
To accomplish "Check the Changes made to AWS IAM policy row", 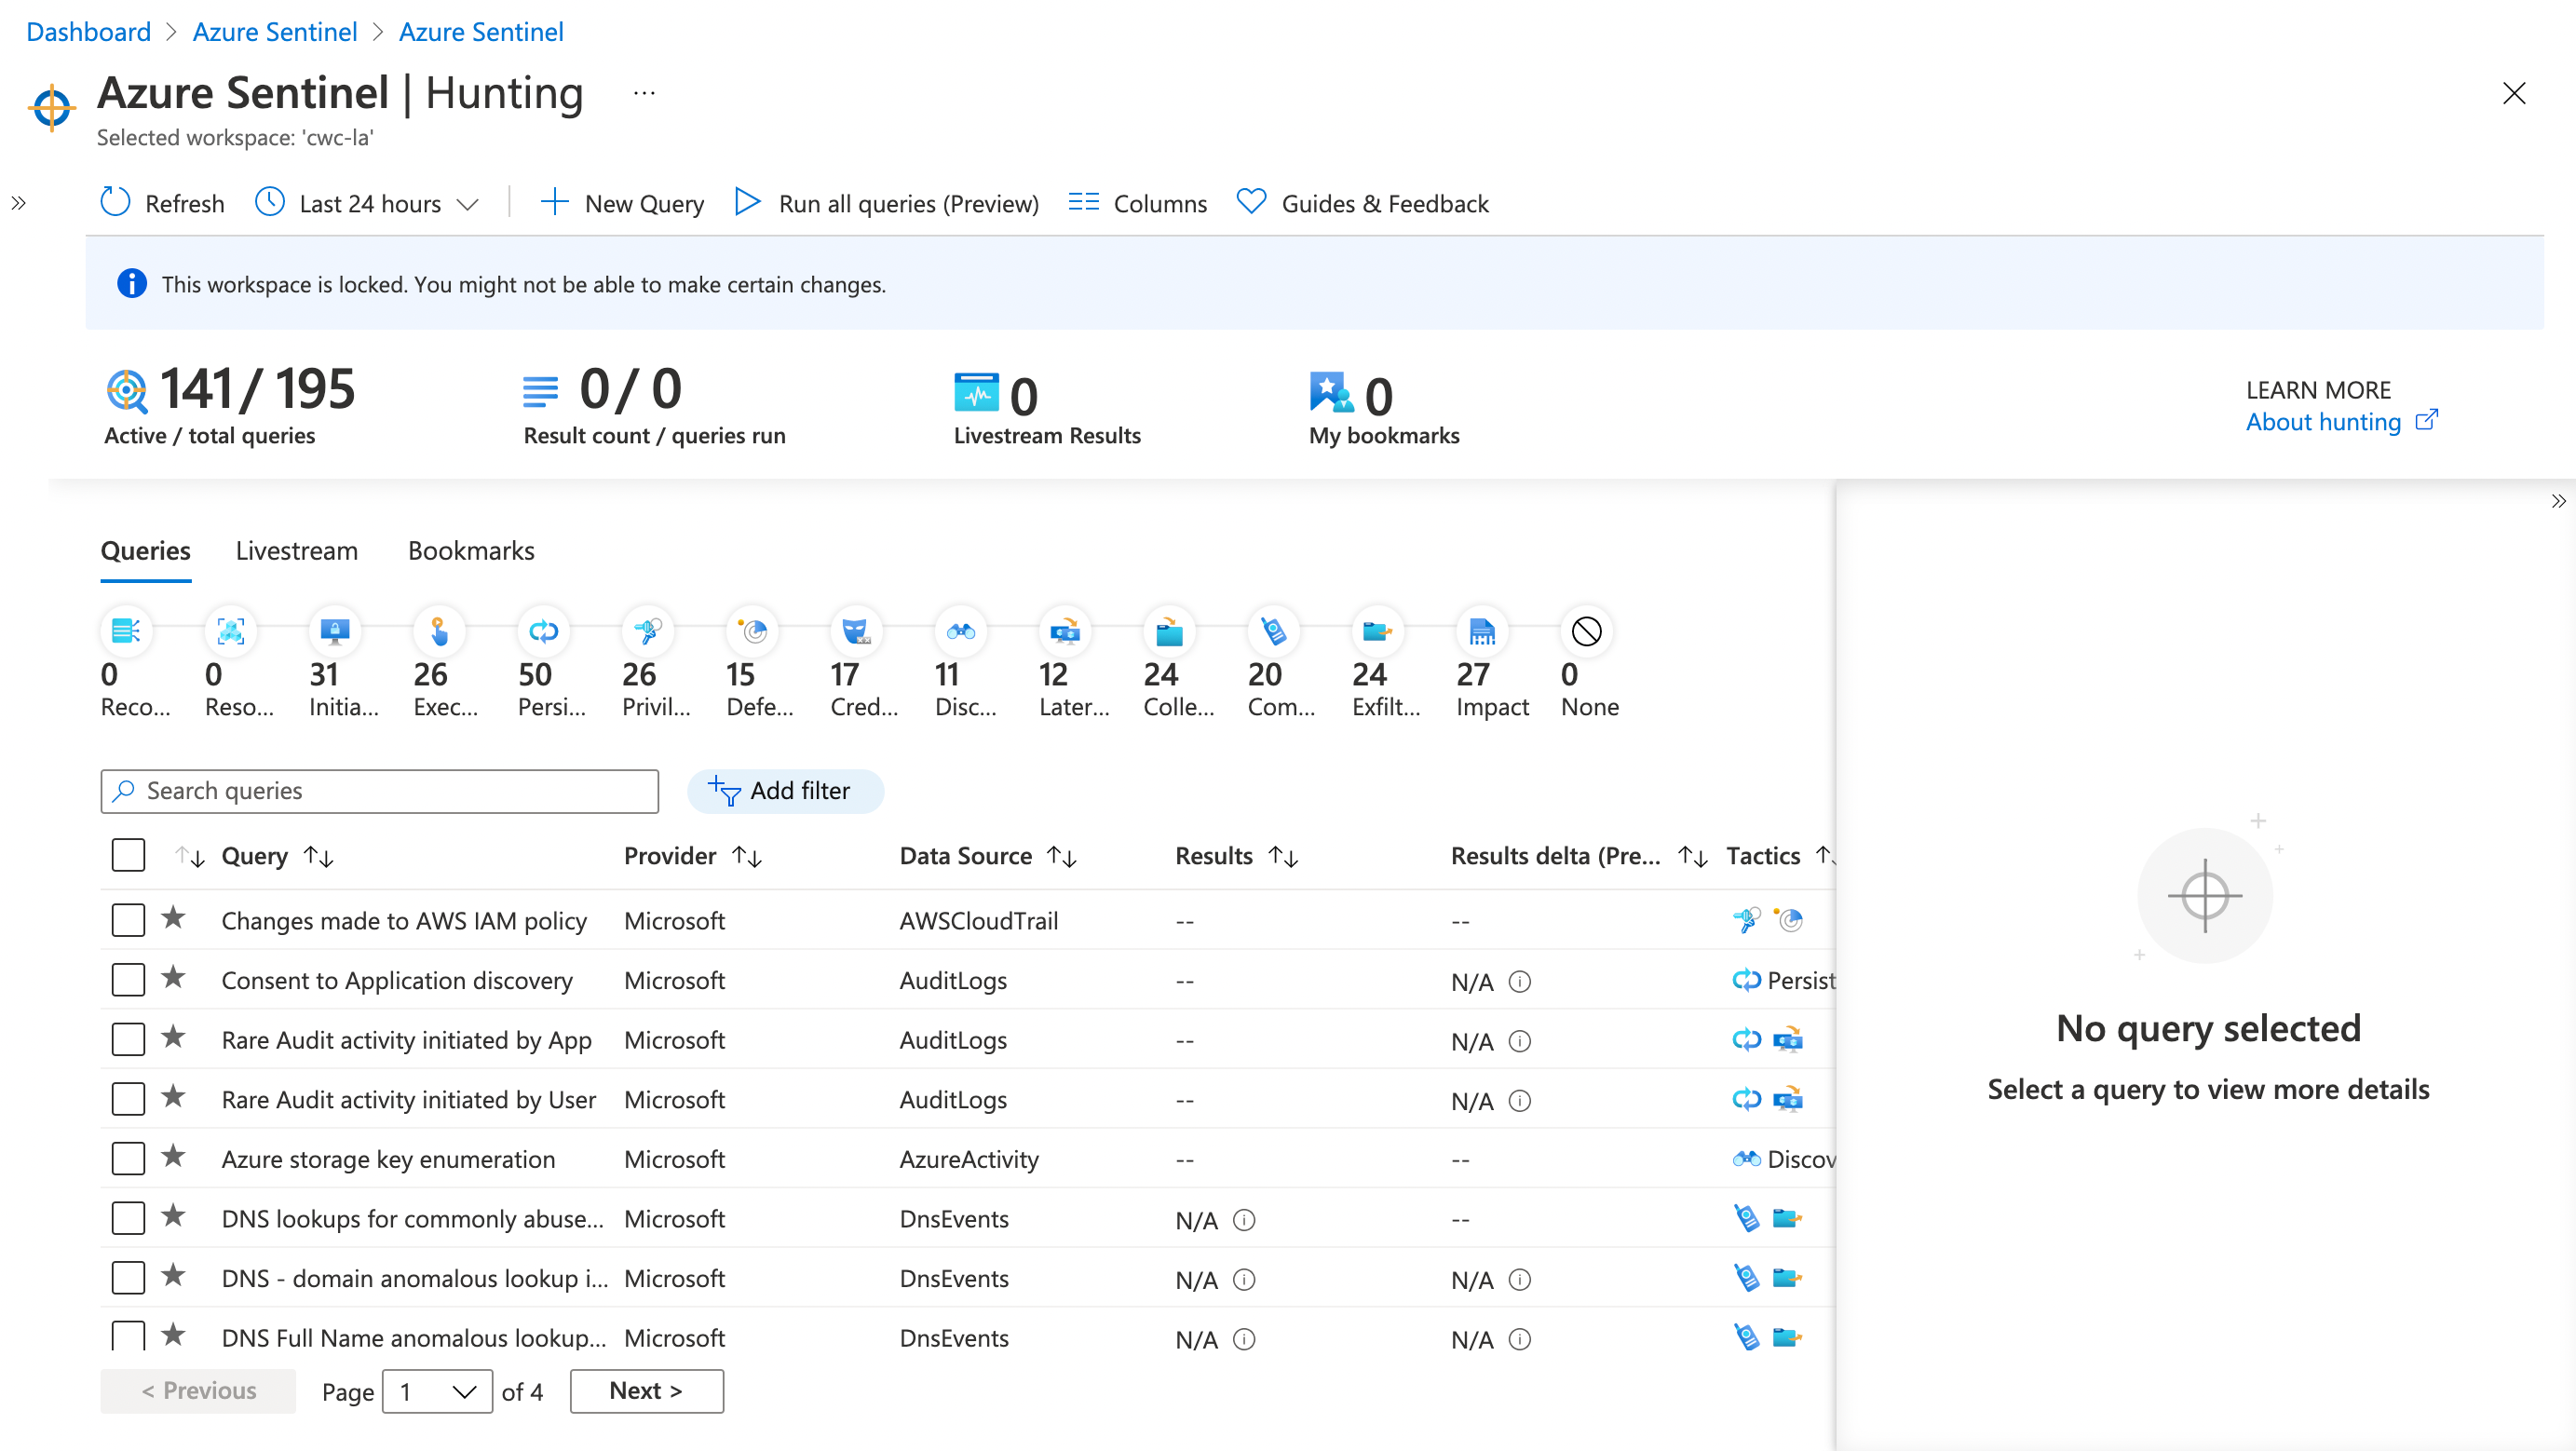I will (128, 919).
